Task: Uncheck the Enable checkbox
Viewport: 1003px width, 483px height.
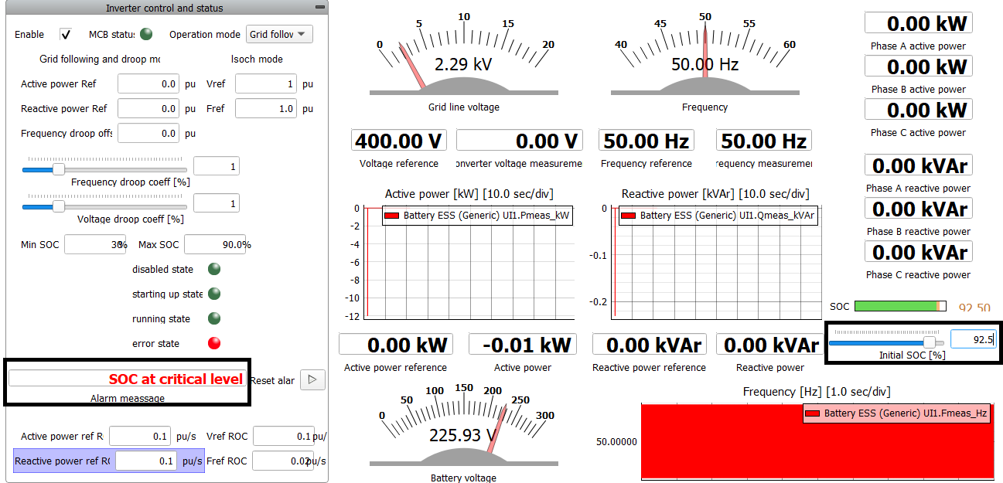Action: tap(66, 34)
